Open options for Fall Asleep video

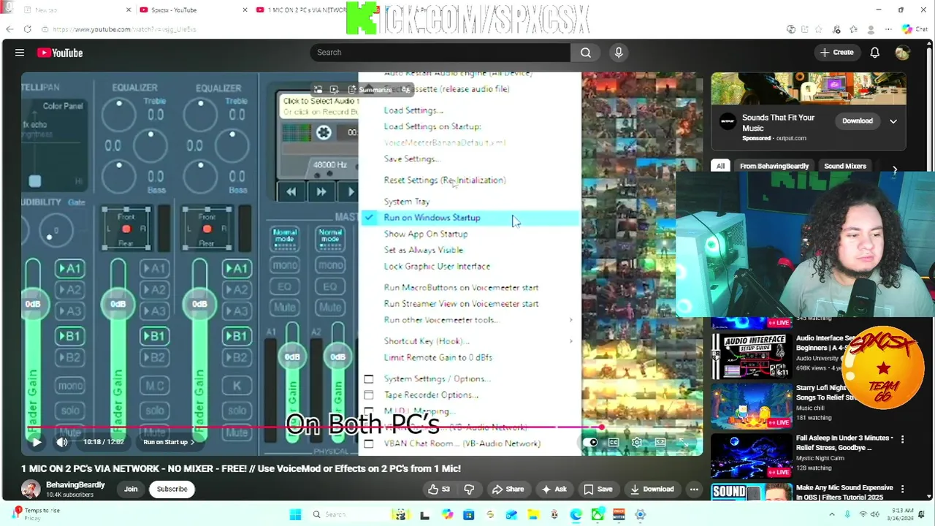coord(902,440)
